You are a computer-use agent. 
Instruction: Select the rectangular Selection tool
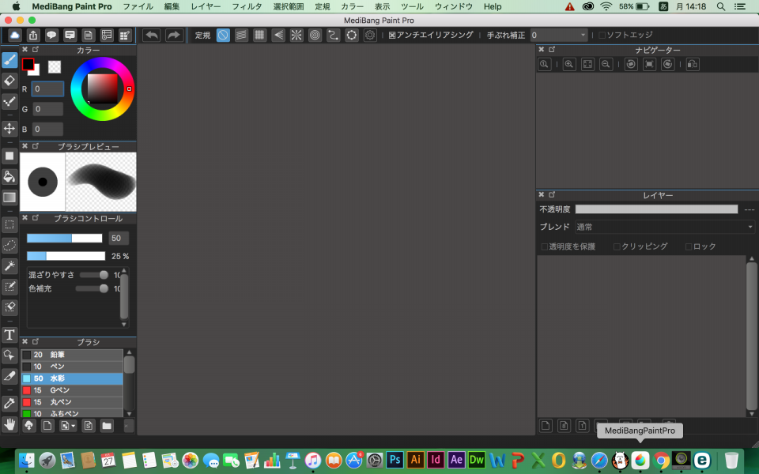[9, 224]
